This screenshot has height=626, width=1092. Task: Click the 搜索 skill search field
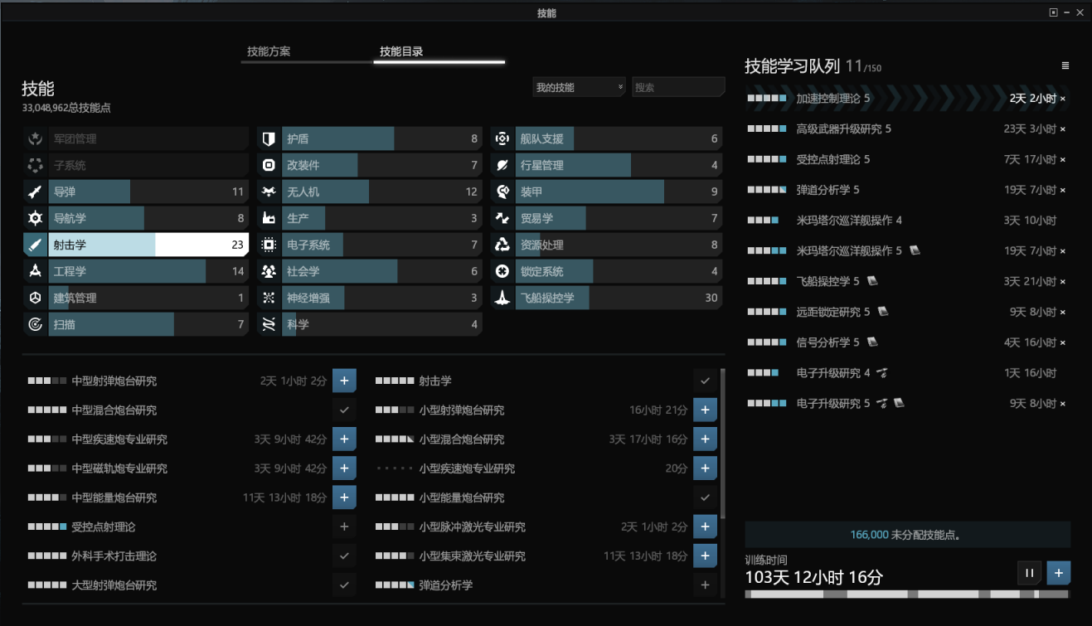point(677,88)
